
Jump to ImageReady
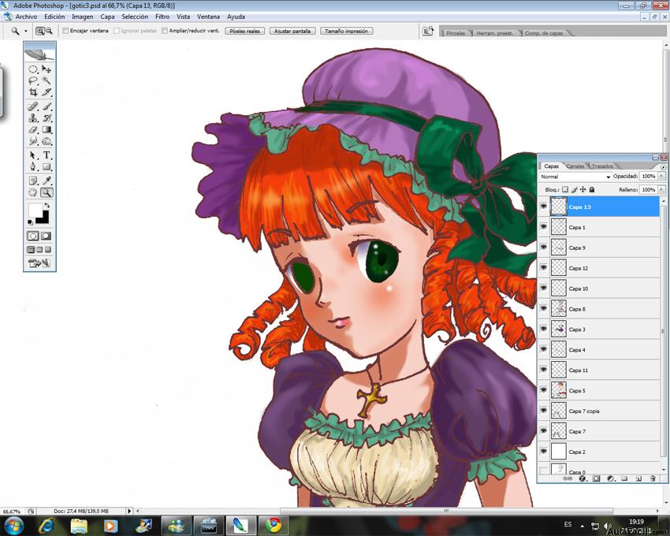pyautogui.click(x=39, y=263)
